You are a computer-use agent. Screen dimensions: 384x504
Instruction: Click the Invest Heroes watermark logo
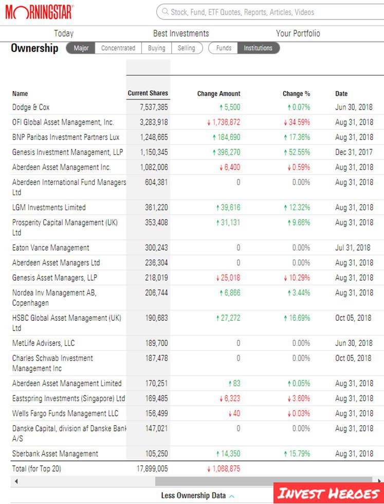click(x=328, y=494)
